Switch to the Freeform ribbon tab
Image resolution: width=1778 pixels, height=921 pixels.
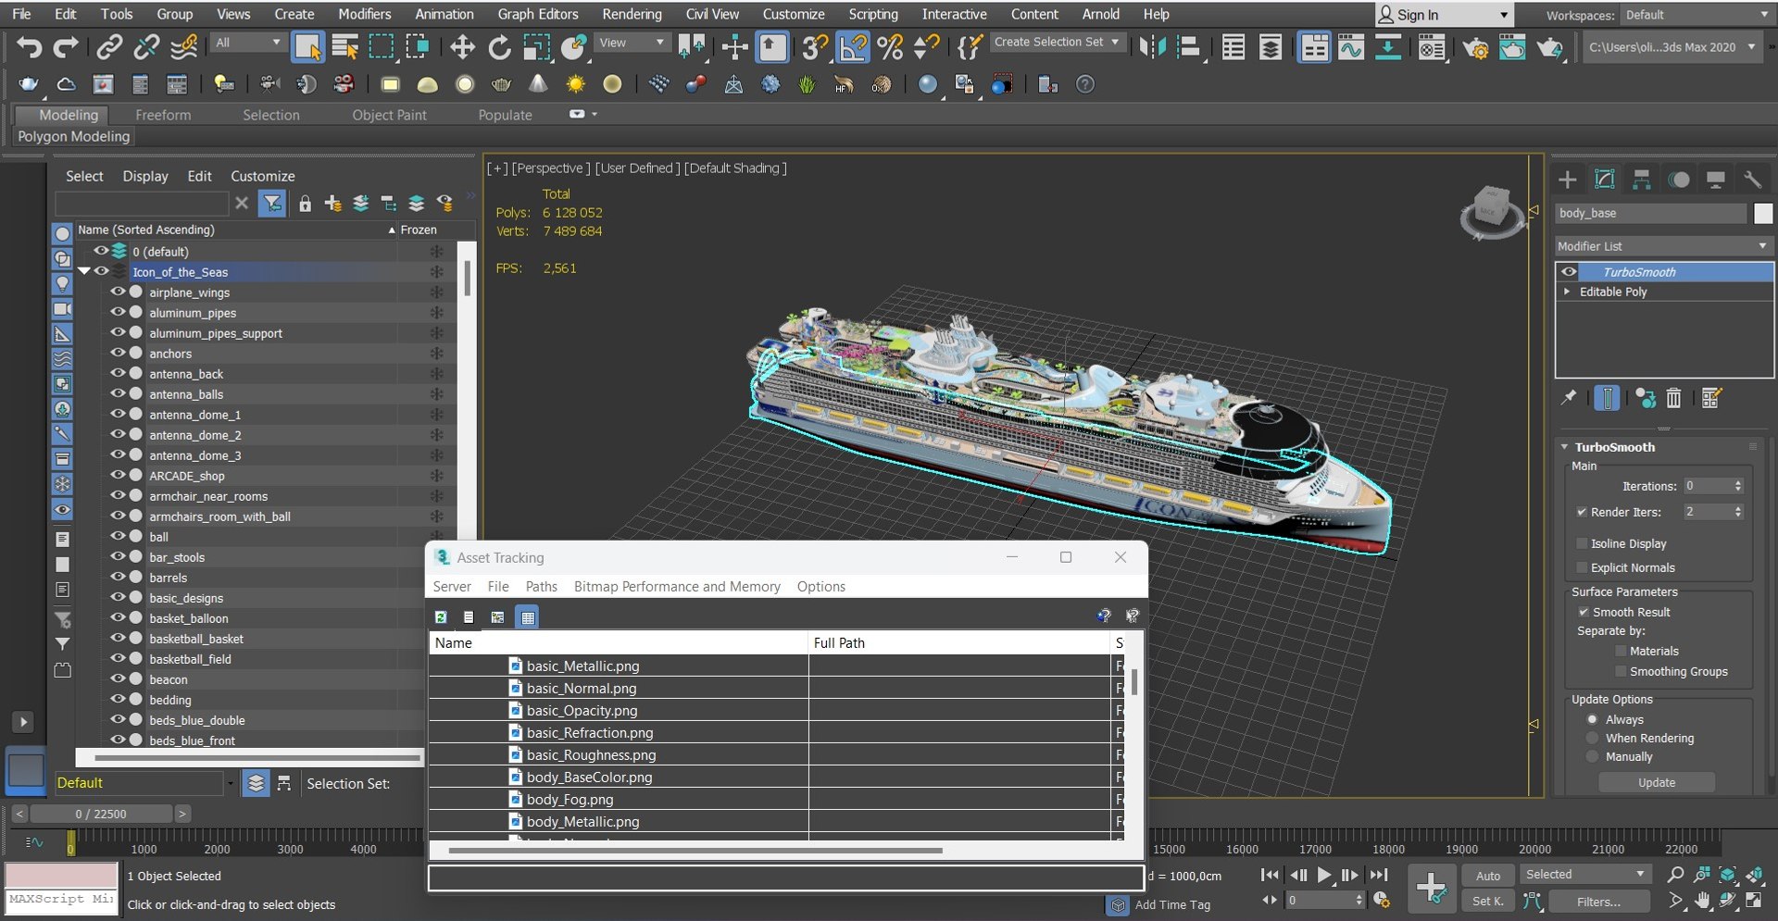pyautogui.click(x=163, y=115)
